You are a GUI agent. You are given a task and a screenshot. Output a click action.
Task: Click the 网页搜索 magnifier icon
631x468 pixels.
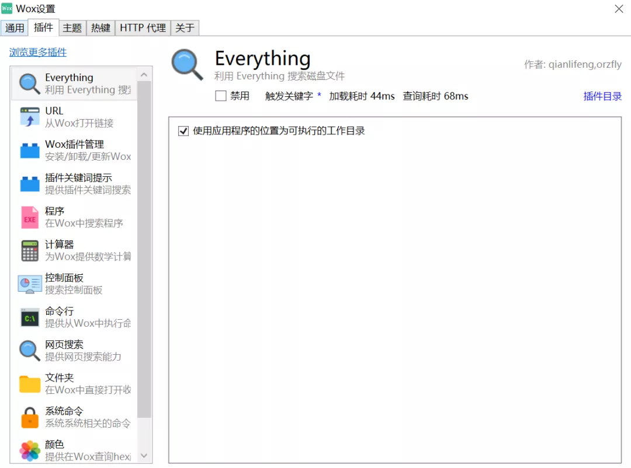30,350
